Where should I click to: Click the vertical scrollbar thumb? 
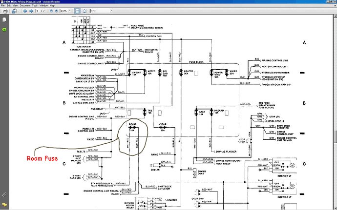335,136
